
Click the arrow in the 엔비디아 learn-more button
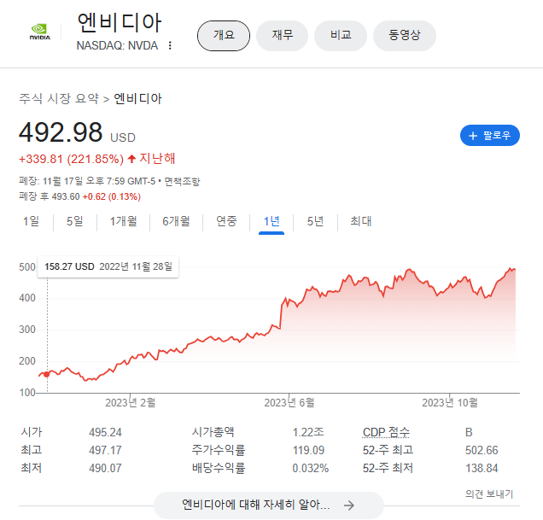pos(349,505)
